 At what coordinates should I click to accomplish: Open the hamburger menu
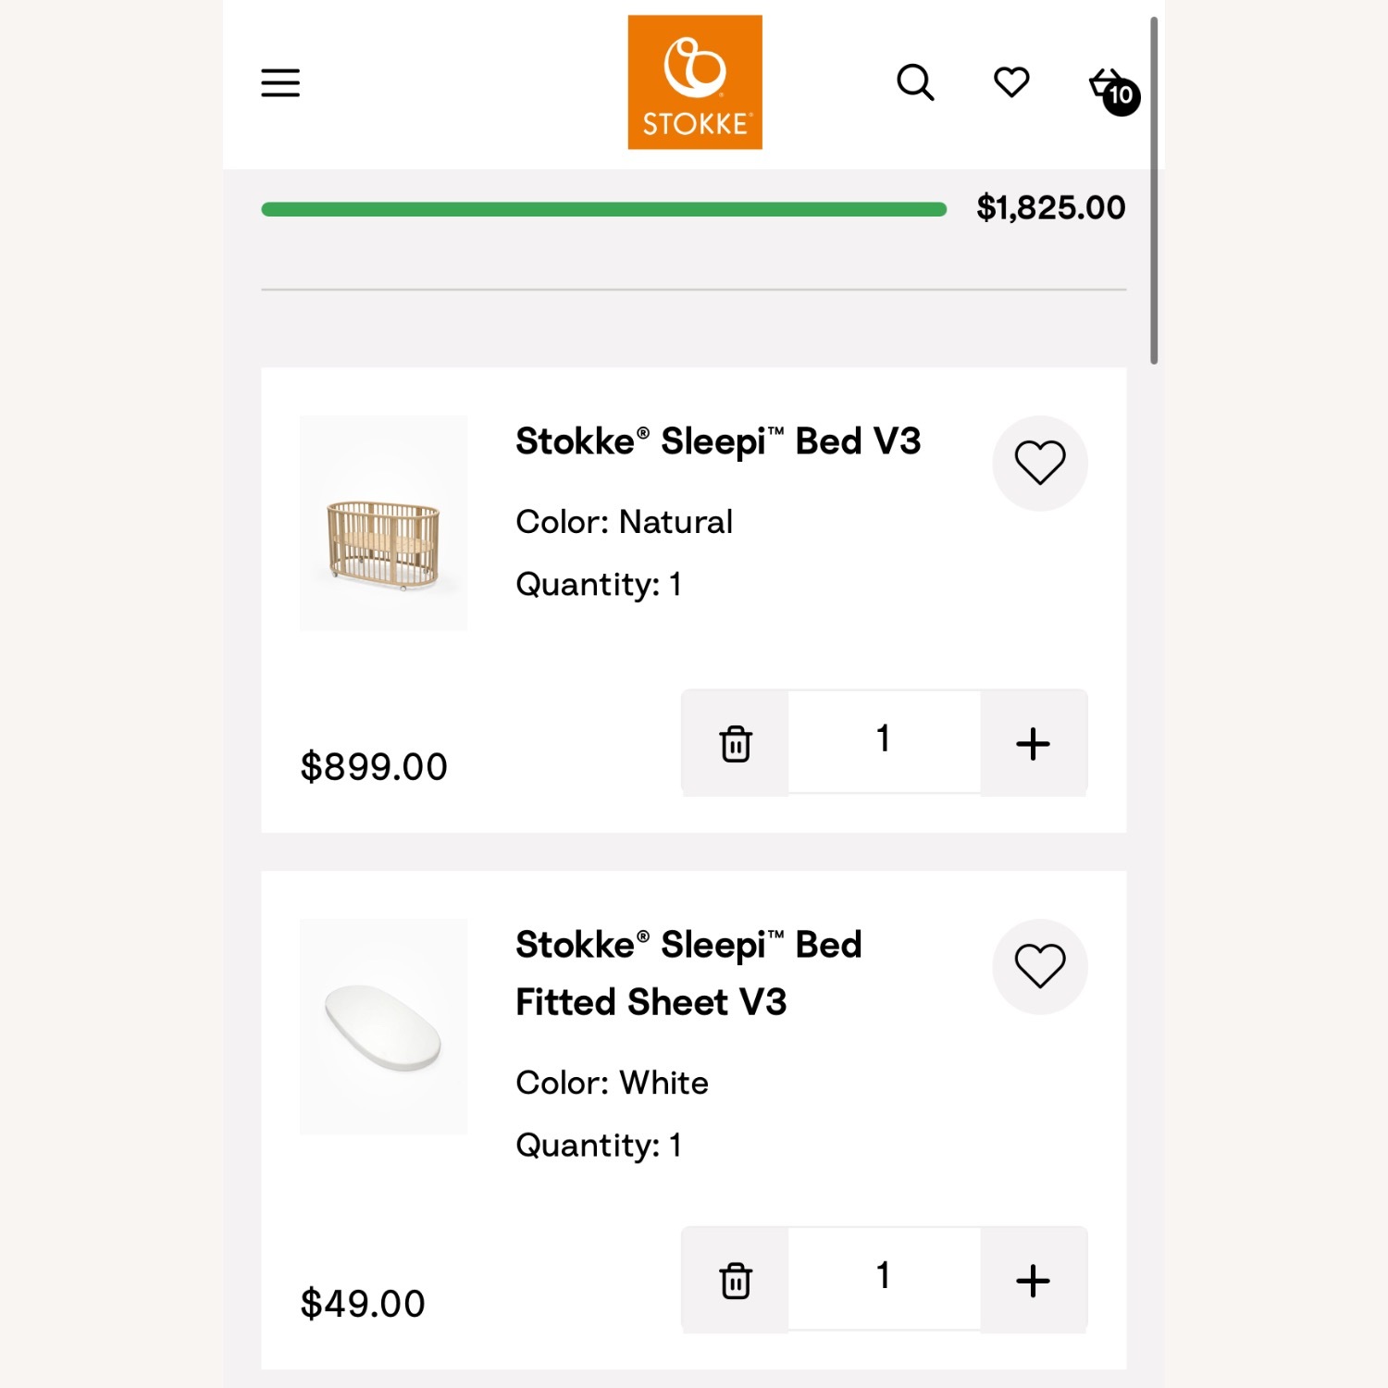click(280, 82)
